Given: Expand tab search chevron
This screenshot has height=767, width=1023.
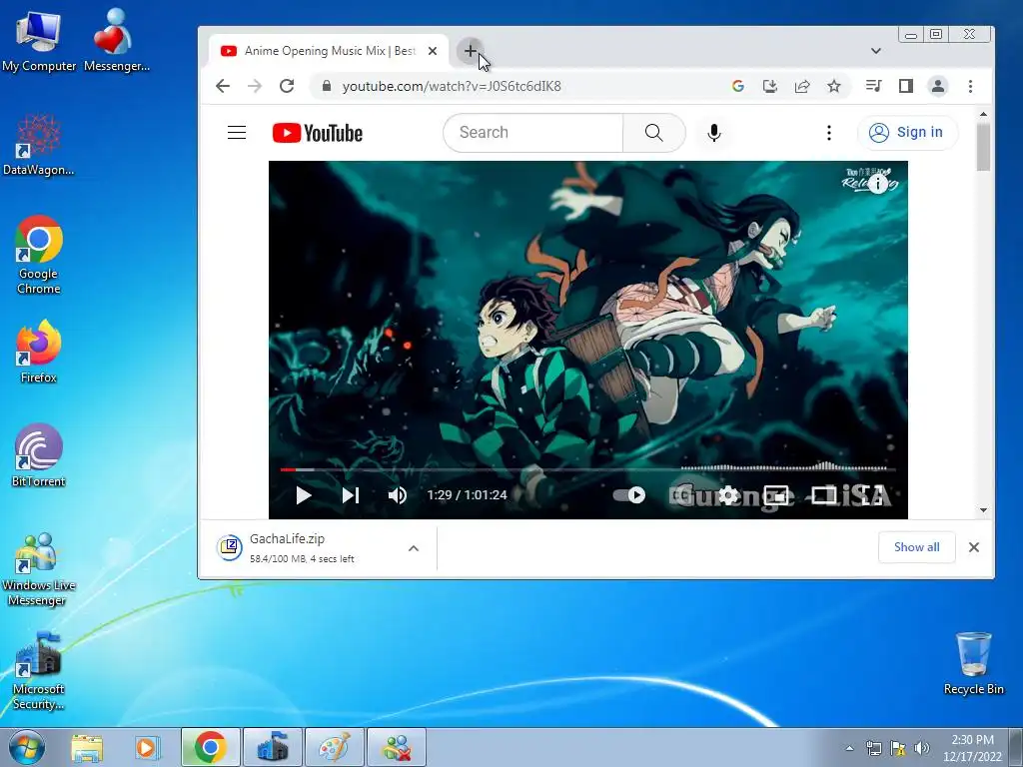Looking at the screenshot, I should click(x=875, y=51).
